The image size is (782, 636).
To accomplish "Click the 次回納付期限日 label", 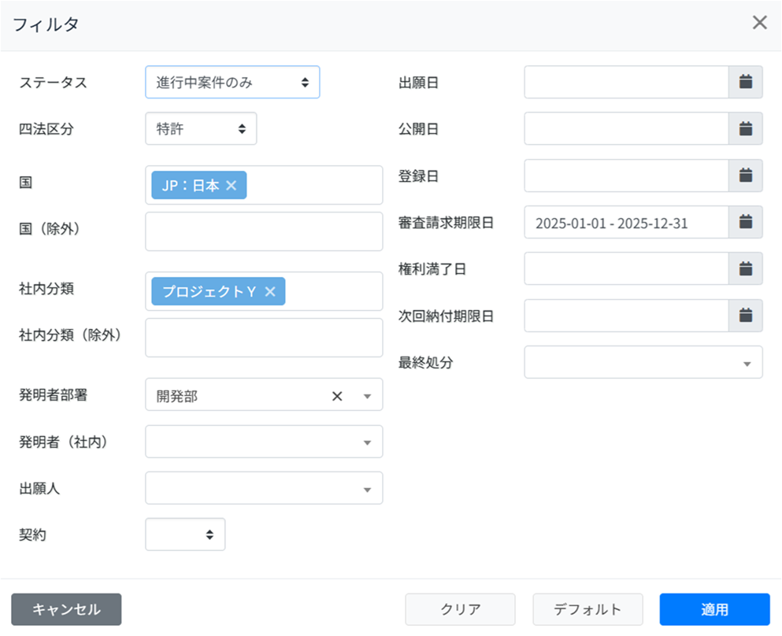I will click(x=446, y=316).
